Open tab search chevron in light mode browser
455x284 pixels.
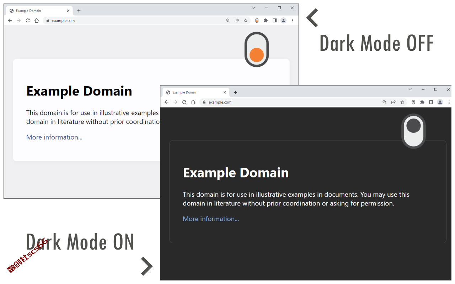254,8
